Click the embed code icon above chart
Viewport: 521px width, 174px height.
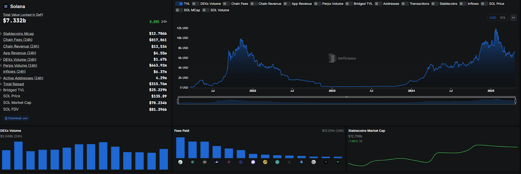click(x=513, y=18)
